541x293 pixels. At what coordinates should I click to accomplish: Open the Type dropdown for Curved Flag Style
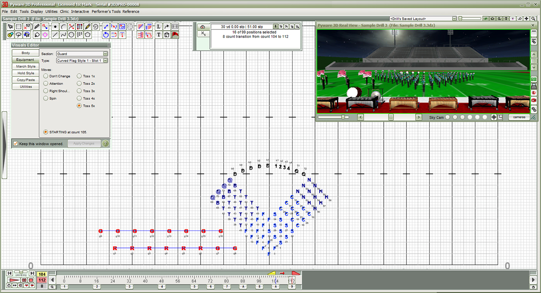point(105,61)
